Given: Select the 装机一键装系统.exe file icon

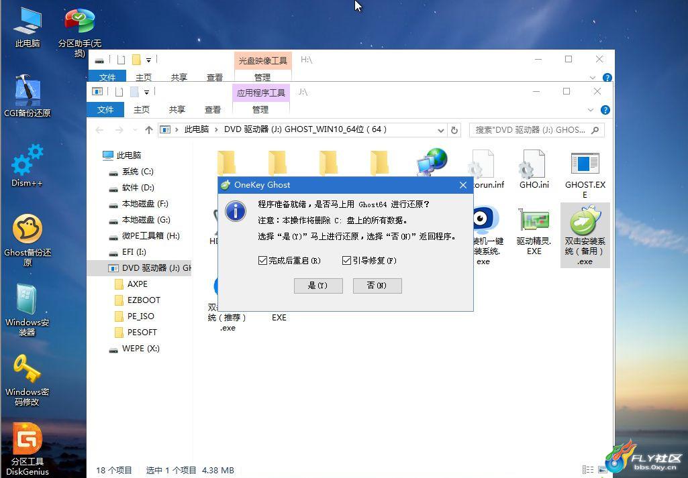Looking at the screenshot, I should [x=485, y=235].
